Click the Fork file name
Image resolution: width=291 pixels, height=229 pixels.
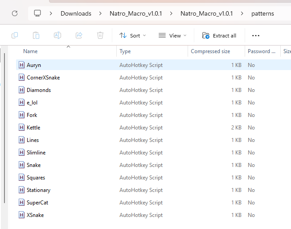(x=32, y=115)
